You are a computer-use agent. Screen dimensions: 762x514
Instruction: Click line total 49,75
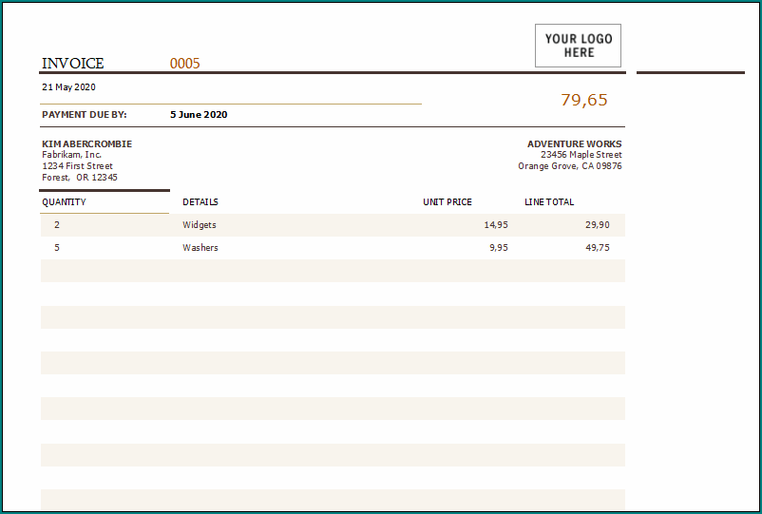pyautogui.click(x=598, y=248)
